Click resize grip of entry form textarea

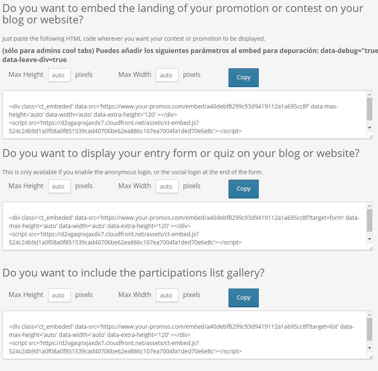point(371,248)
